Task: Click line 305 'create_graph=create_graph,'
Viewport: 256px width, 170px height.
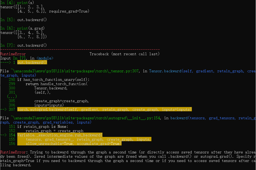Action: (x=49, y=101)
